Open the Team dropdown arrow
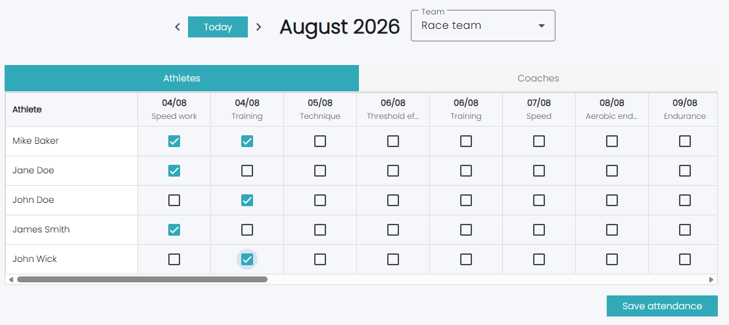The image size is (729, 325). (x=541, y=26)
